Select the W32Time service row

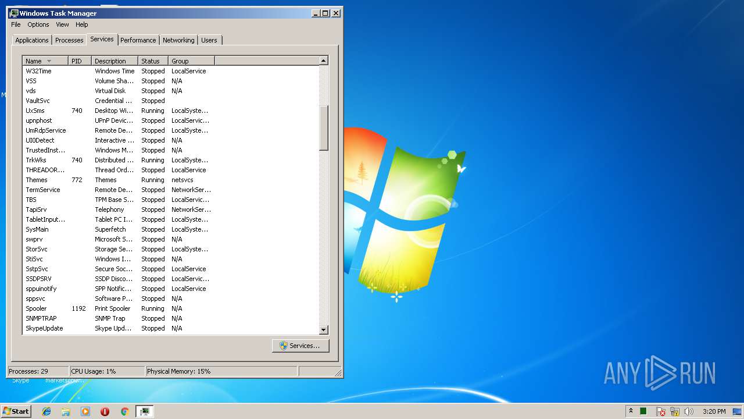tap(171, 71)
